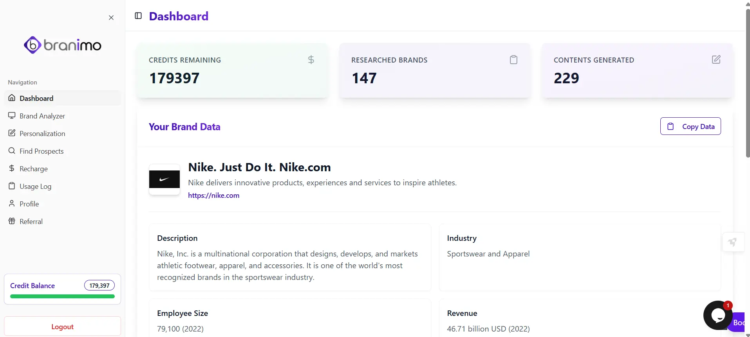The image size is (750, 337).
Task: Click the clipboard icon on Researched Brands card
Action: click(513, 60)
